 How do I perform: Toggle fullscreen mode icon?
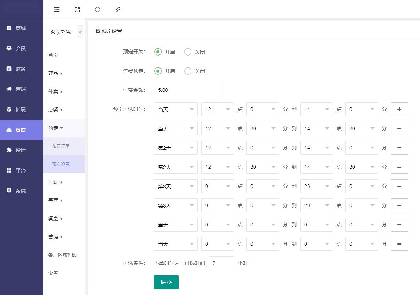pyautogui.click(x=77, y=10)
